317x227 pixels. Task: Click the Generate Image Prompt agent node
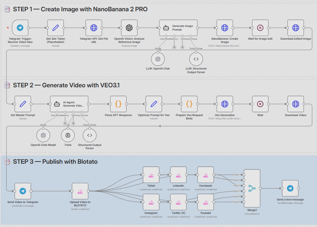(178, 28)
